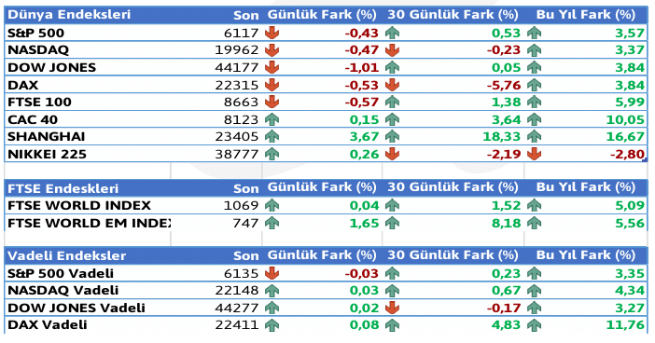Click the S&P 500 year-to-date up arrow

pyautogui.click(x=535, y=33)
